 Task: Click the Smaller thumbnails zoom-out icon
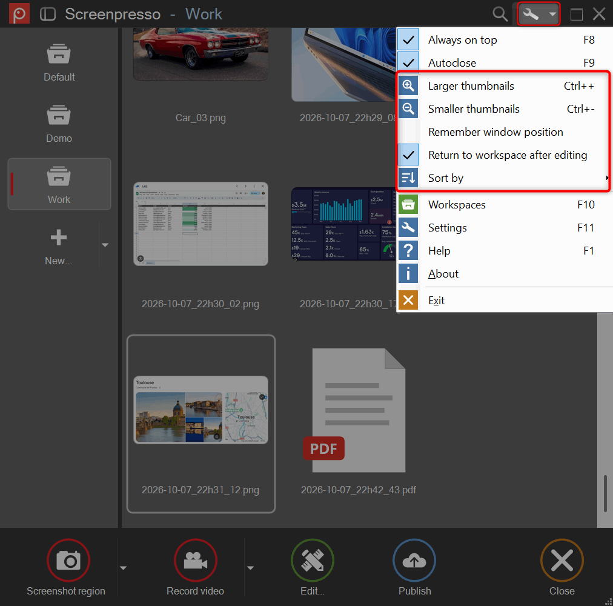coord(408,108)
